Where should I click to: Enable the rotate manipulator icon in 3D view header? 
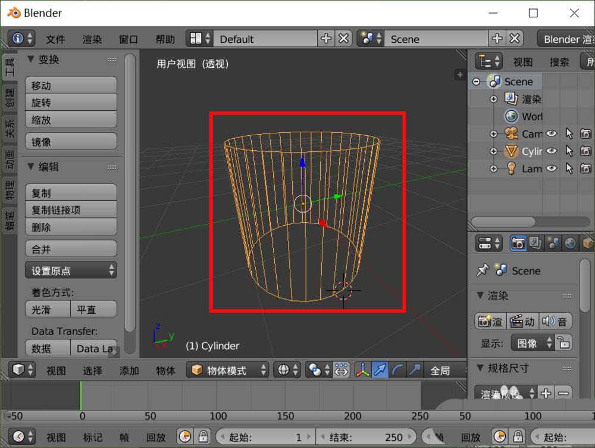[397, 369]
